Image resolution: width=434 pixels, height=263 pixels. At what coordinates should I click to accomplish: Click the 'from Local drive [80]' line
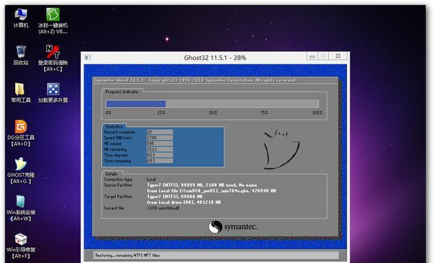183,203
